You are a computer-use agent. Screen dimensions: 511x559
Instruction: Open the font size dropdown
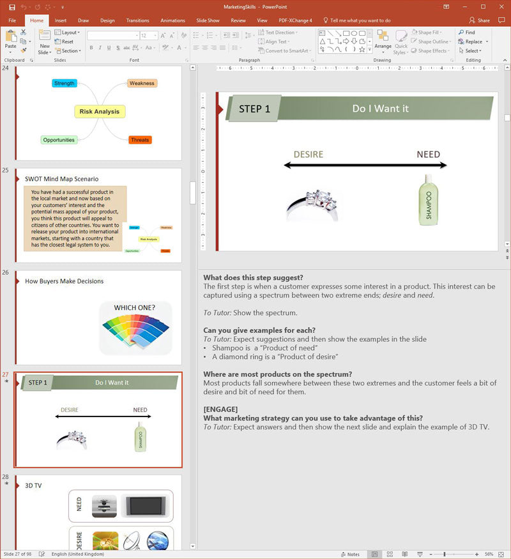pyautogui.click(x=156, y=35)
